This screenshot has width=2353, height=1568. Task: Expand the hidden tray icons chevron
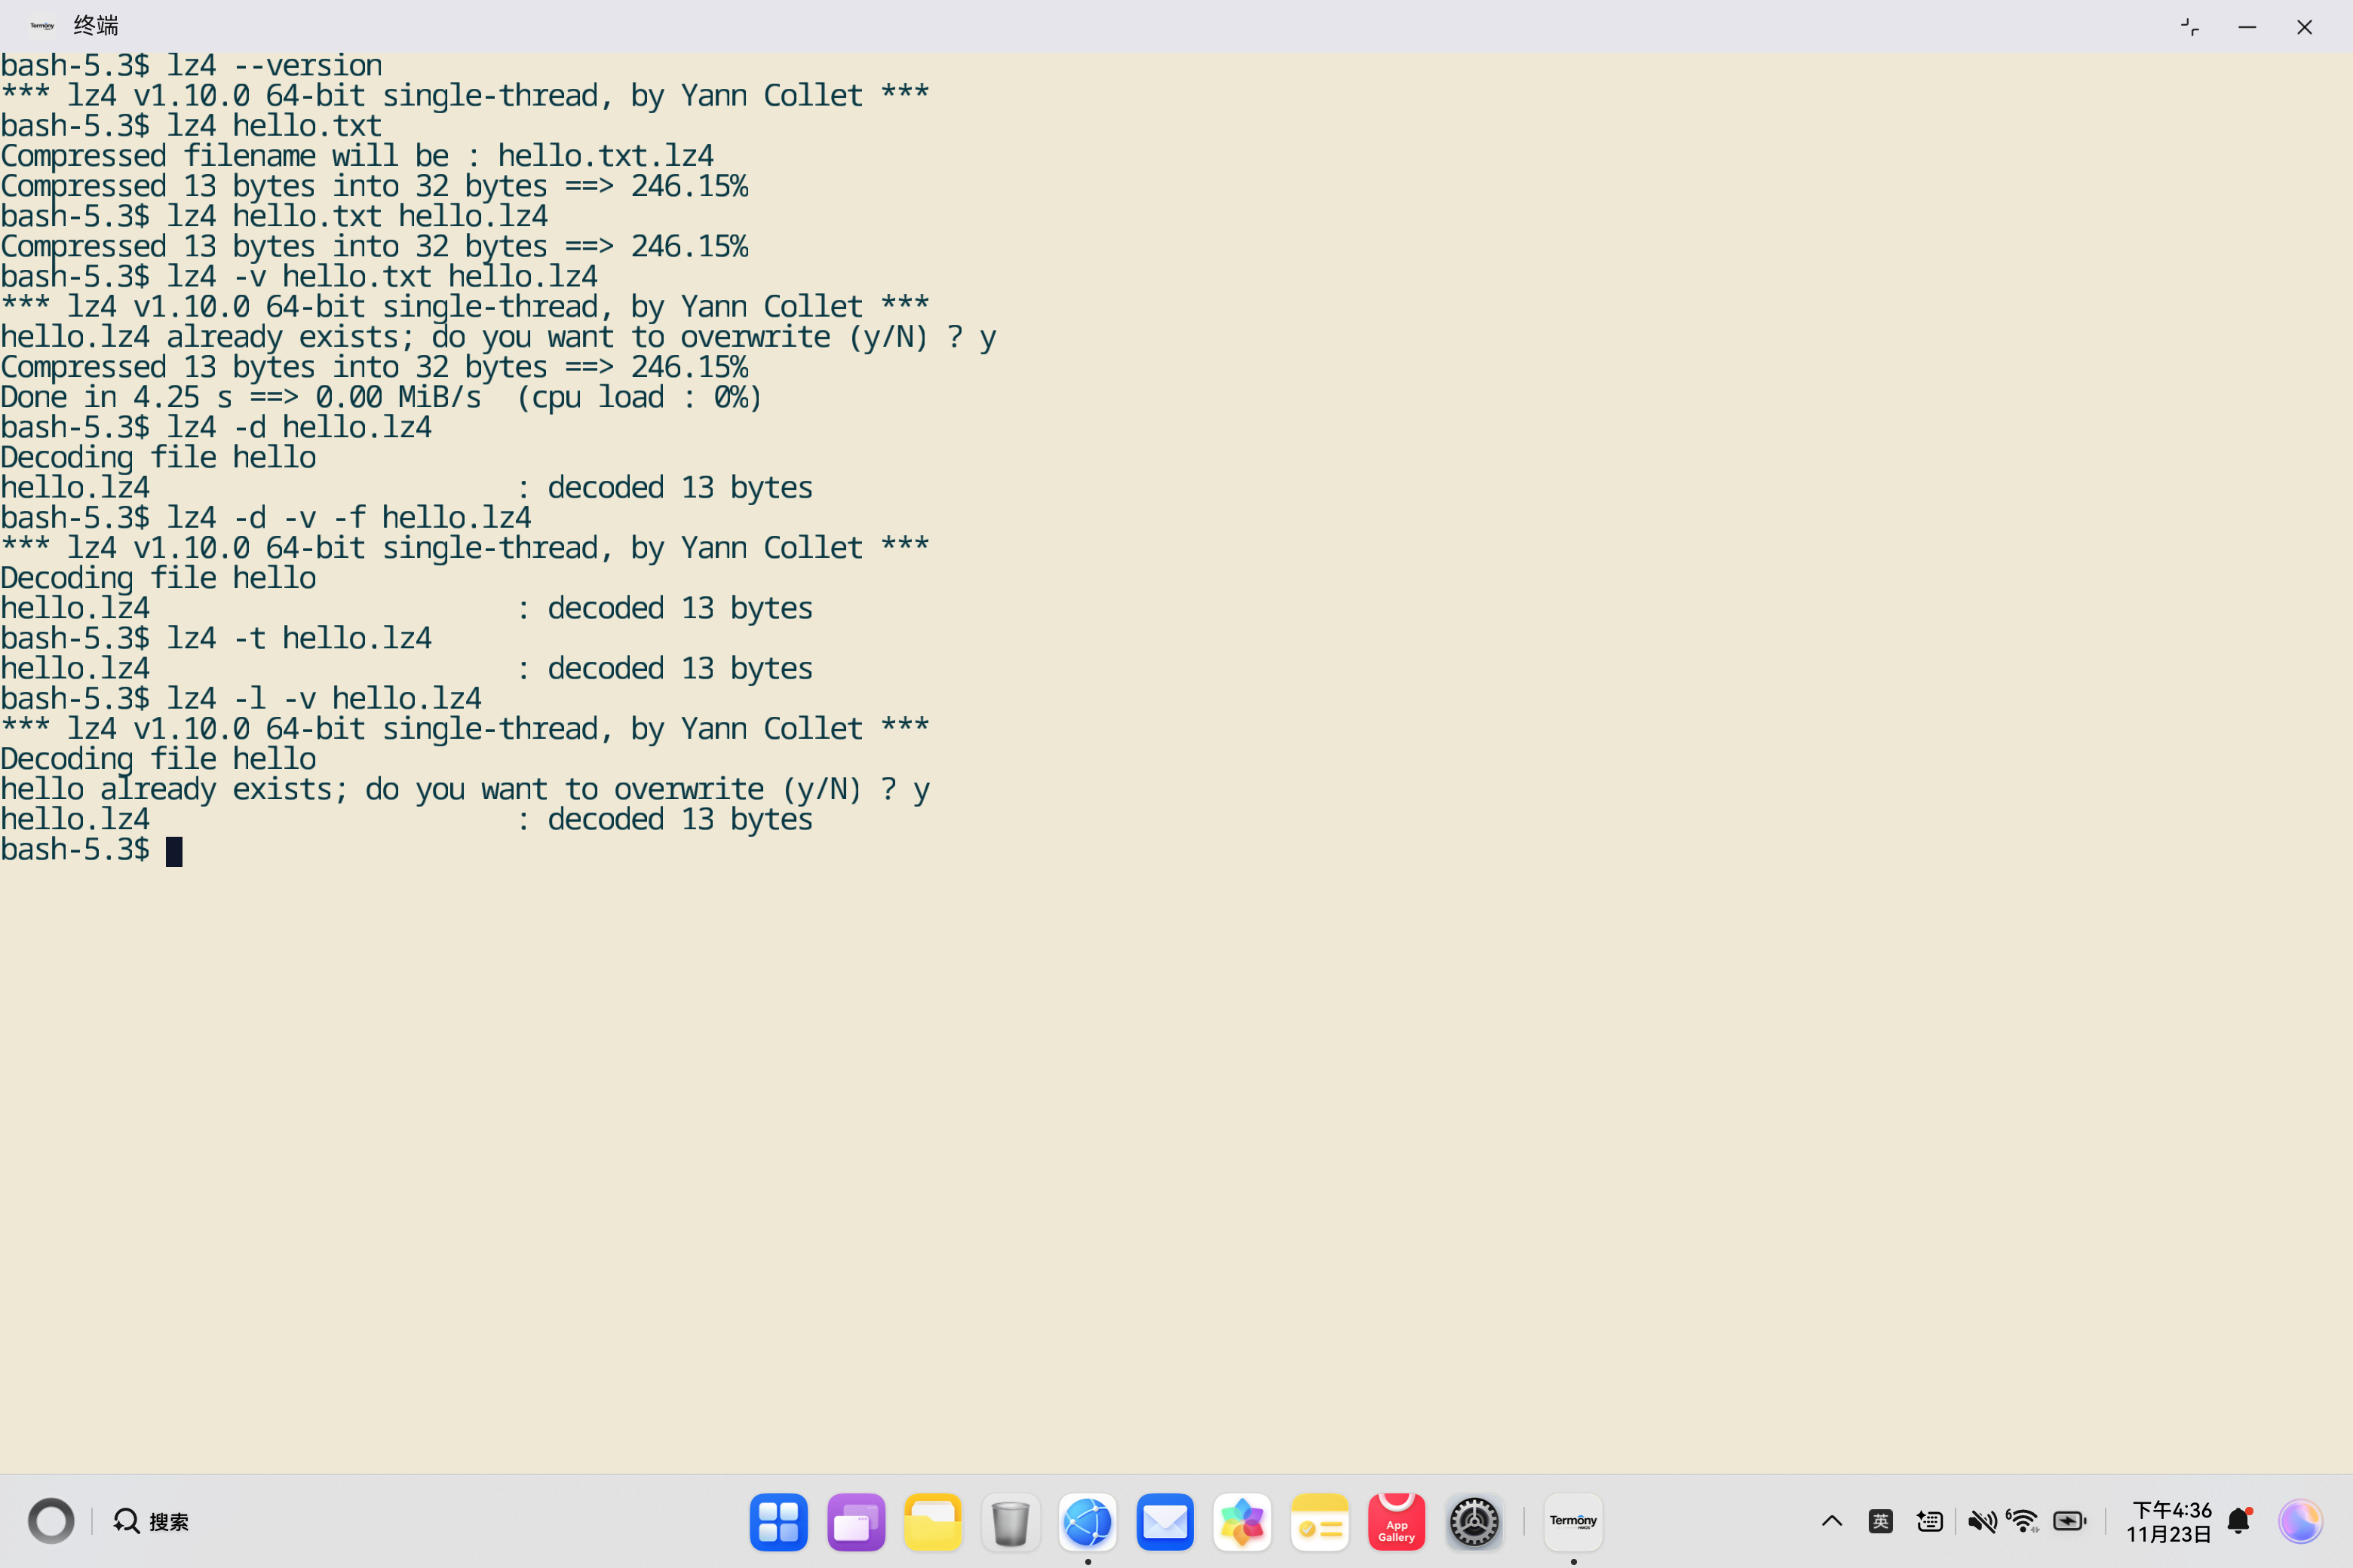pos(1832,1521)
